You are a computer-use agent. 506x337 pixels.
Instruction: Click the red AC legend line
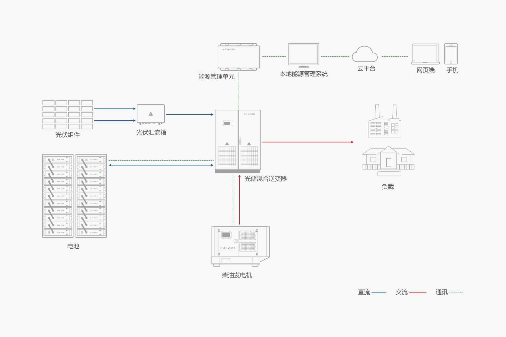(417, 292)
